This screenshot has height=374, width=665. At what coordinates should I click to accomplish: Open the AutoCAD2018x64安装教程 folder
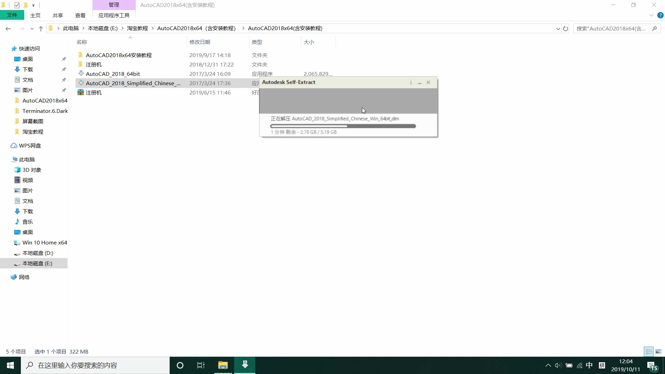(x=118, y=55)
